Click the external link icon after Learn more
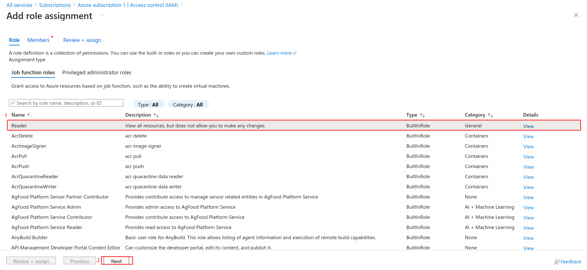 [294, 53]
